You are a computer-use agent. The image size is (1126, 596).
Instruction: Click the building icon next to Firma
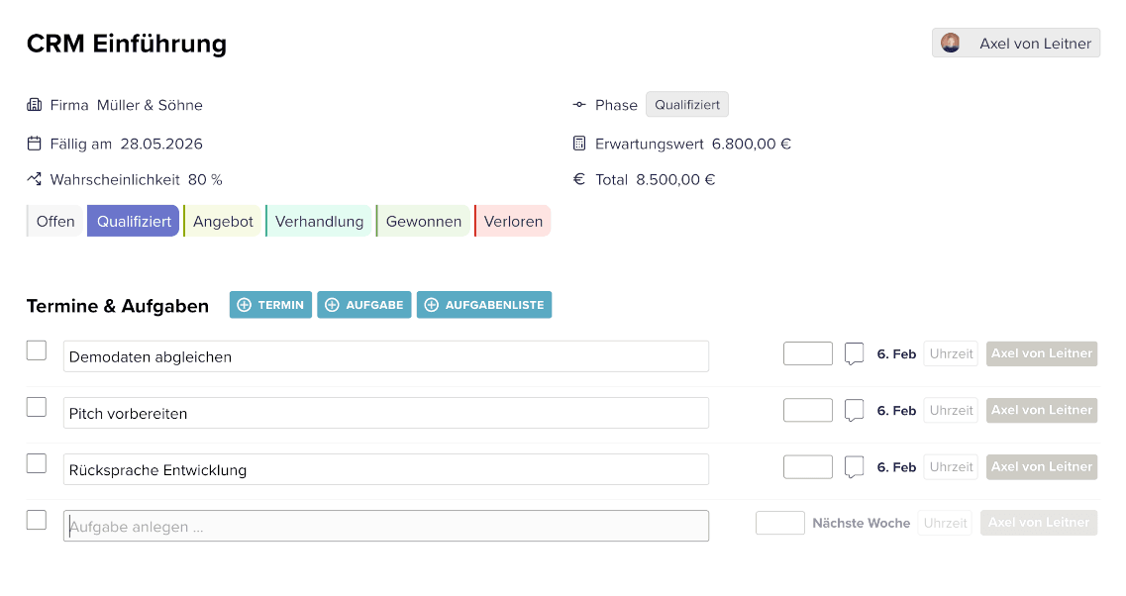tap(35, 105)
